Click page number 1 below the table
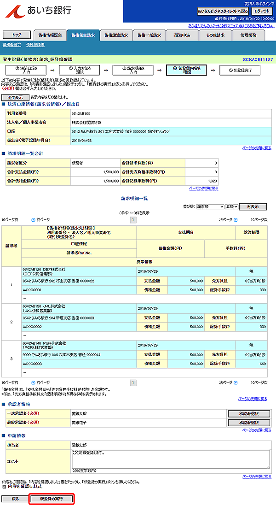This screenshot has height=506, width=276. click(133, 382)
